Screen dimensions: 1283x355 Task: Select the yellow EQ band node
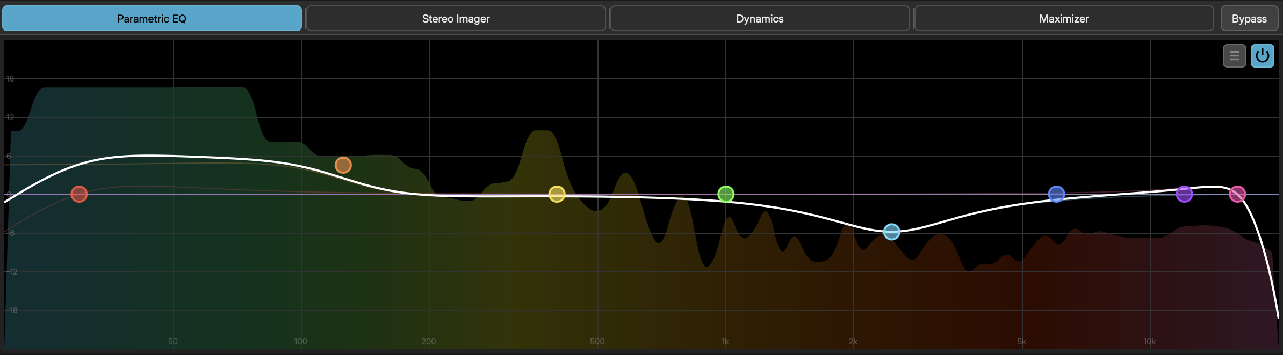click(x=557, y=194)
